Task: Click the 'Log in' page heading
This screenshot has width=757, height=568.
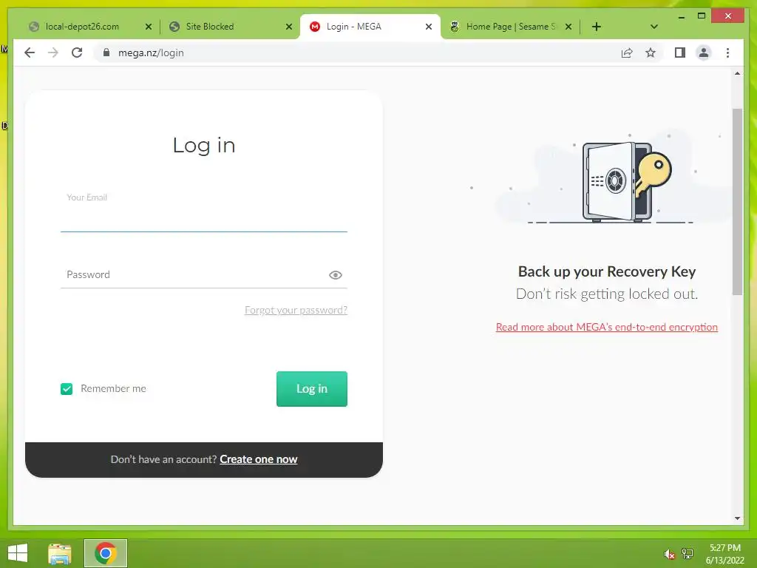Action: 204,146
